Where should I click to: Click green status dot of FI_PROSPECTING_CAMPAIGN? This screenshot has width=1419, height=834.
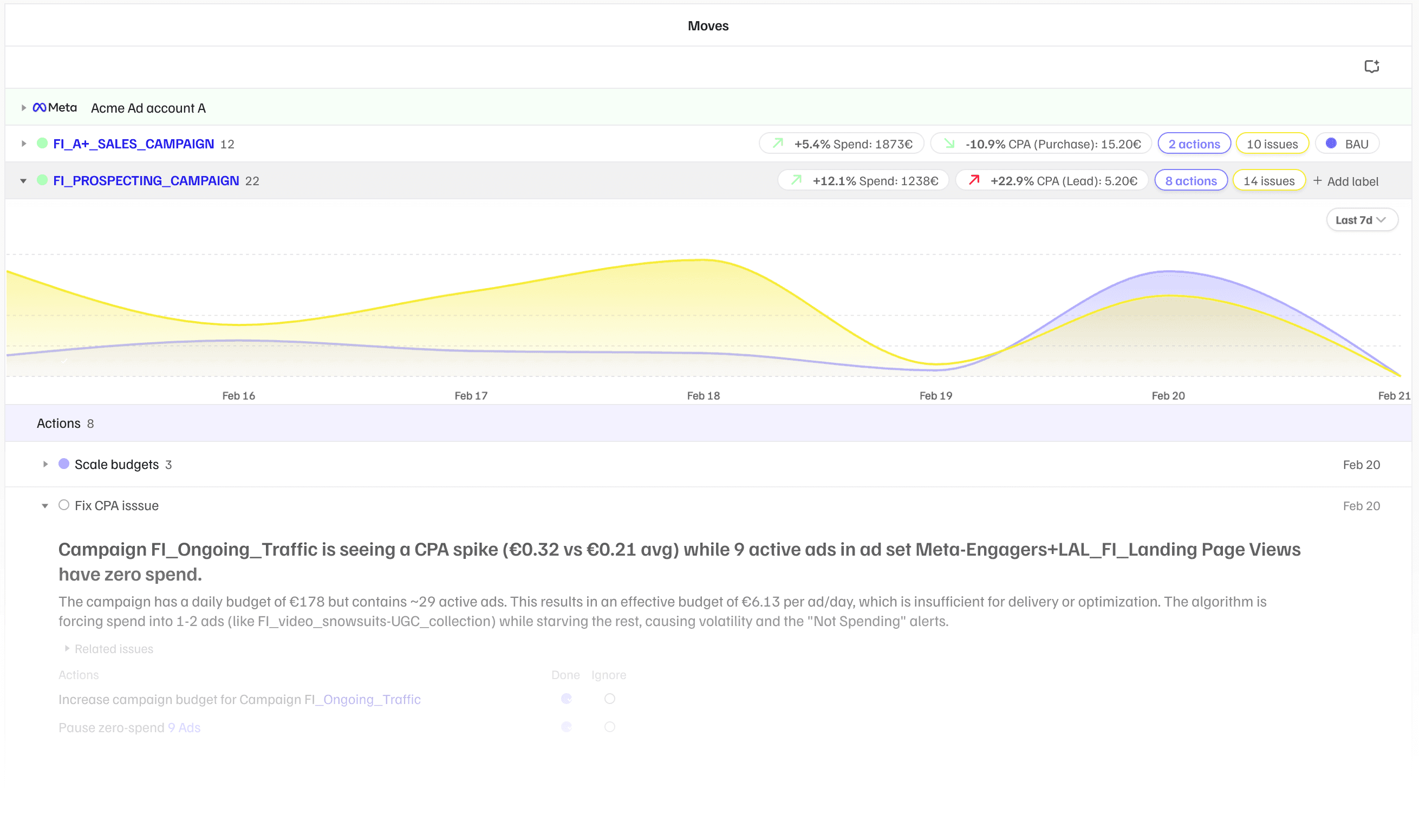click(x=42, y=180)
